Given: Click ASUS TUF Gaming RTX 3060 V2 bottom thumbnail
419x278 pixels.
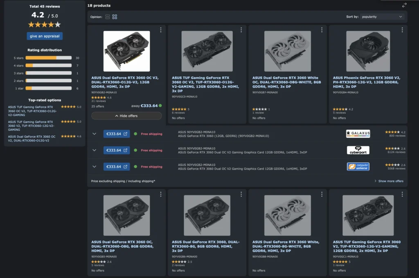Looking at the screenshot, I should click(368, 215).
